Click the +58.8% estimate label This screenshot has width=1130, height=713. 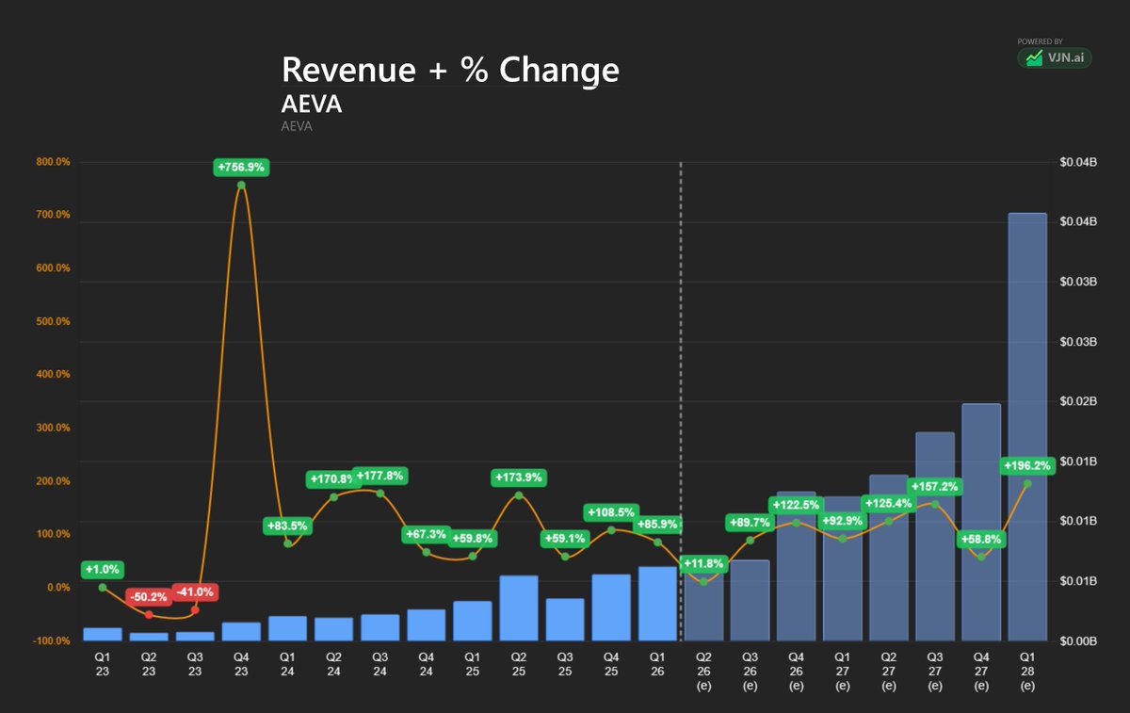[981, 540]
